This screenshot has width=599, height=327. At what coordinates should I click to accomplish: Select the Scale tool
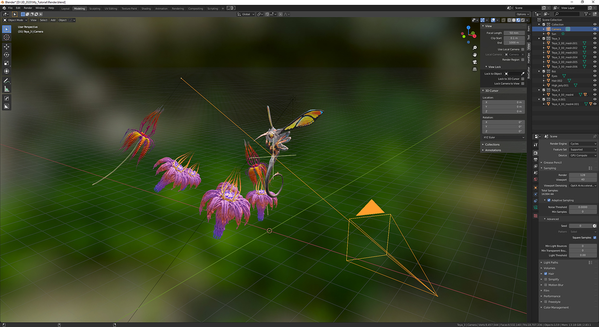[6, 63]
